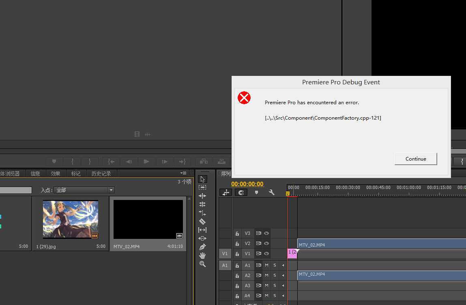
Task: Select the Slide tool
Action: (202, 238)
